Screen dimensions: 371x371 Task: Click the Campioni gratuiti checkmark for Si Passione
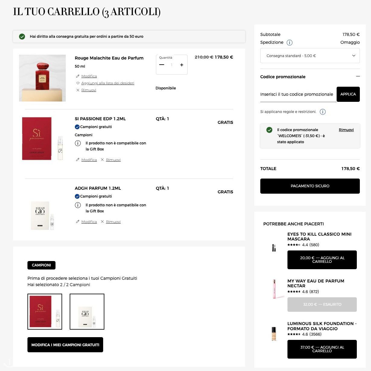click(x=77, y=127)
